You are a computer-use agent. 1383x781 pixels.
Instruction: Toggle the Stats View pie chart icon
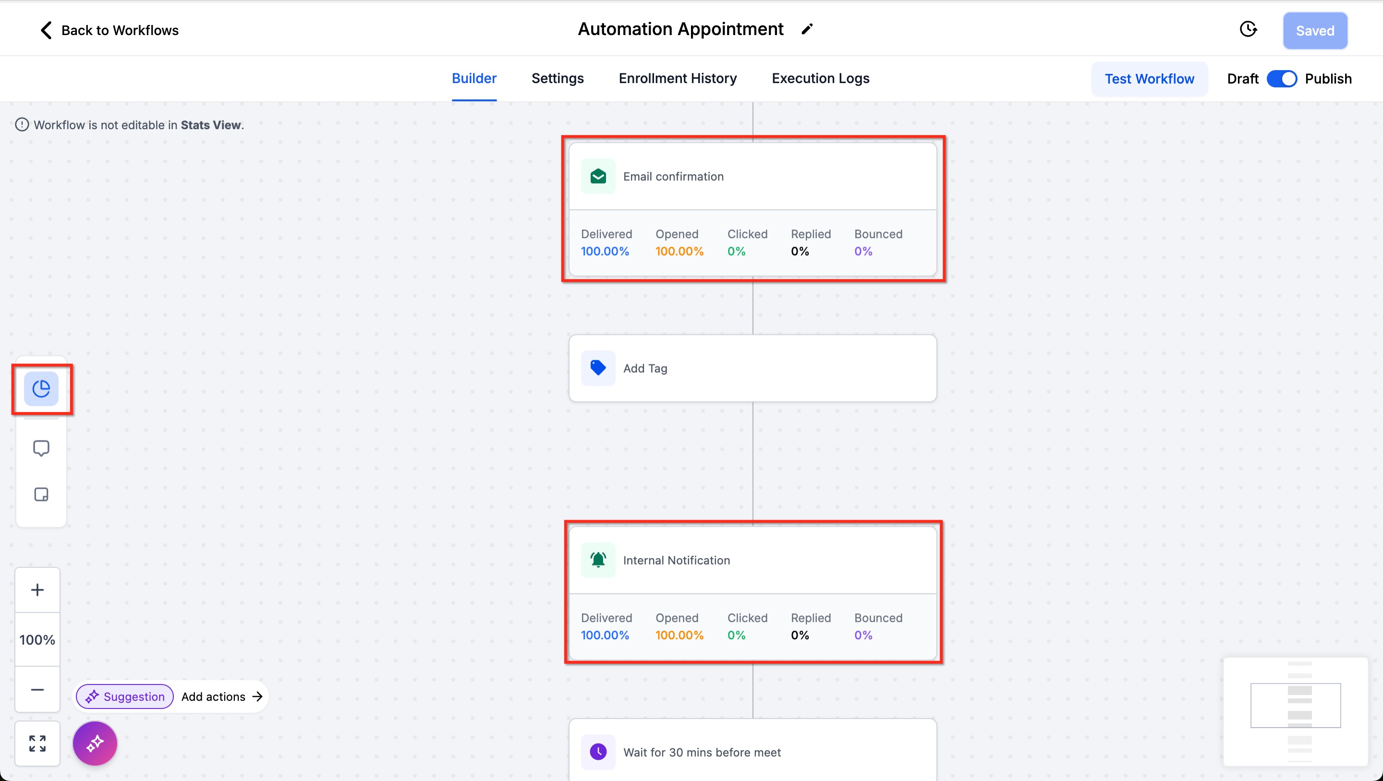point(41,389)
